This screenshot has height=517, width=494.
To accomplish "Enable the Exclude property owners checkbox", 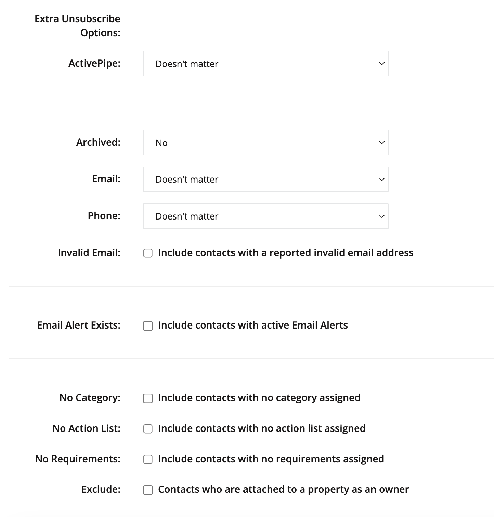I will point(148,490).
